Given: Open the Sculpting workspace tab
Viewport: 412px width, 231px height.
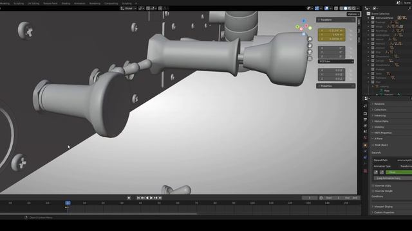Looking at the screenshot, I should click(x=19, y=3).
